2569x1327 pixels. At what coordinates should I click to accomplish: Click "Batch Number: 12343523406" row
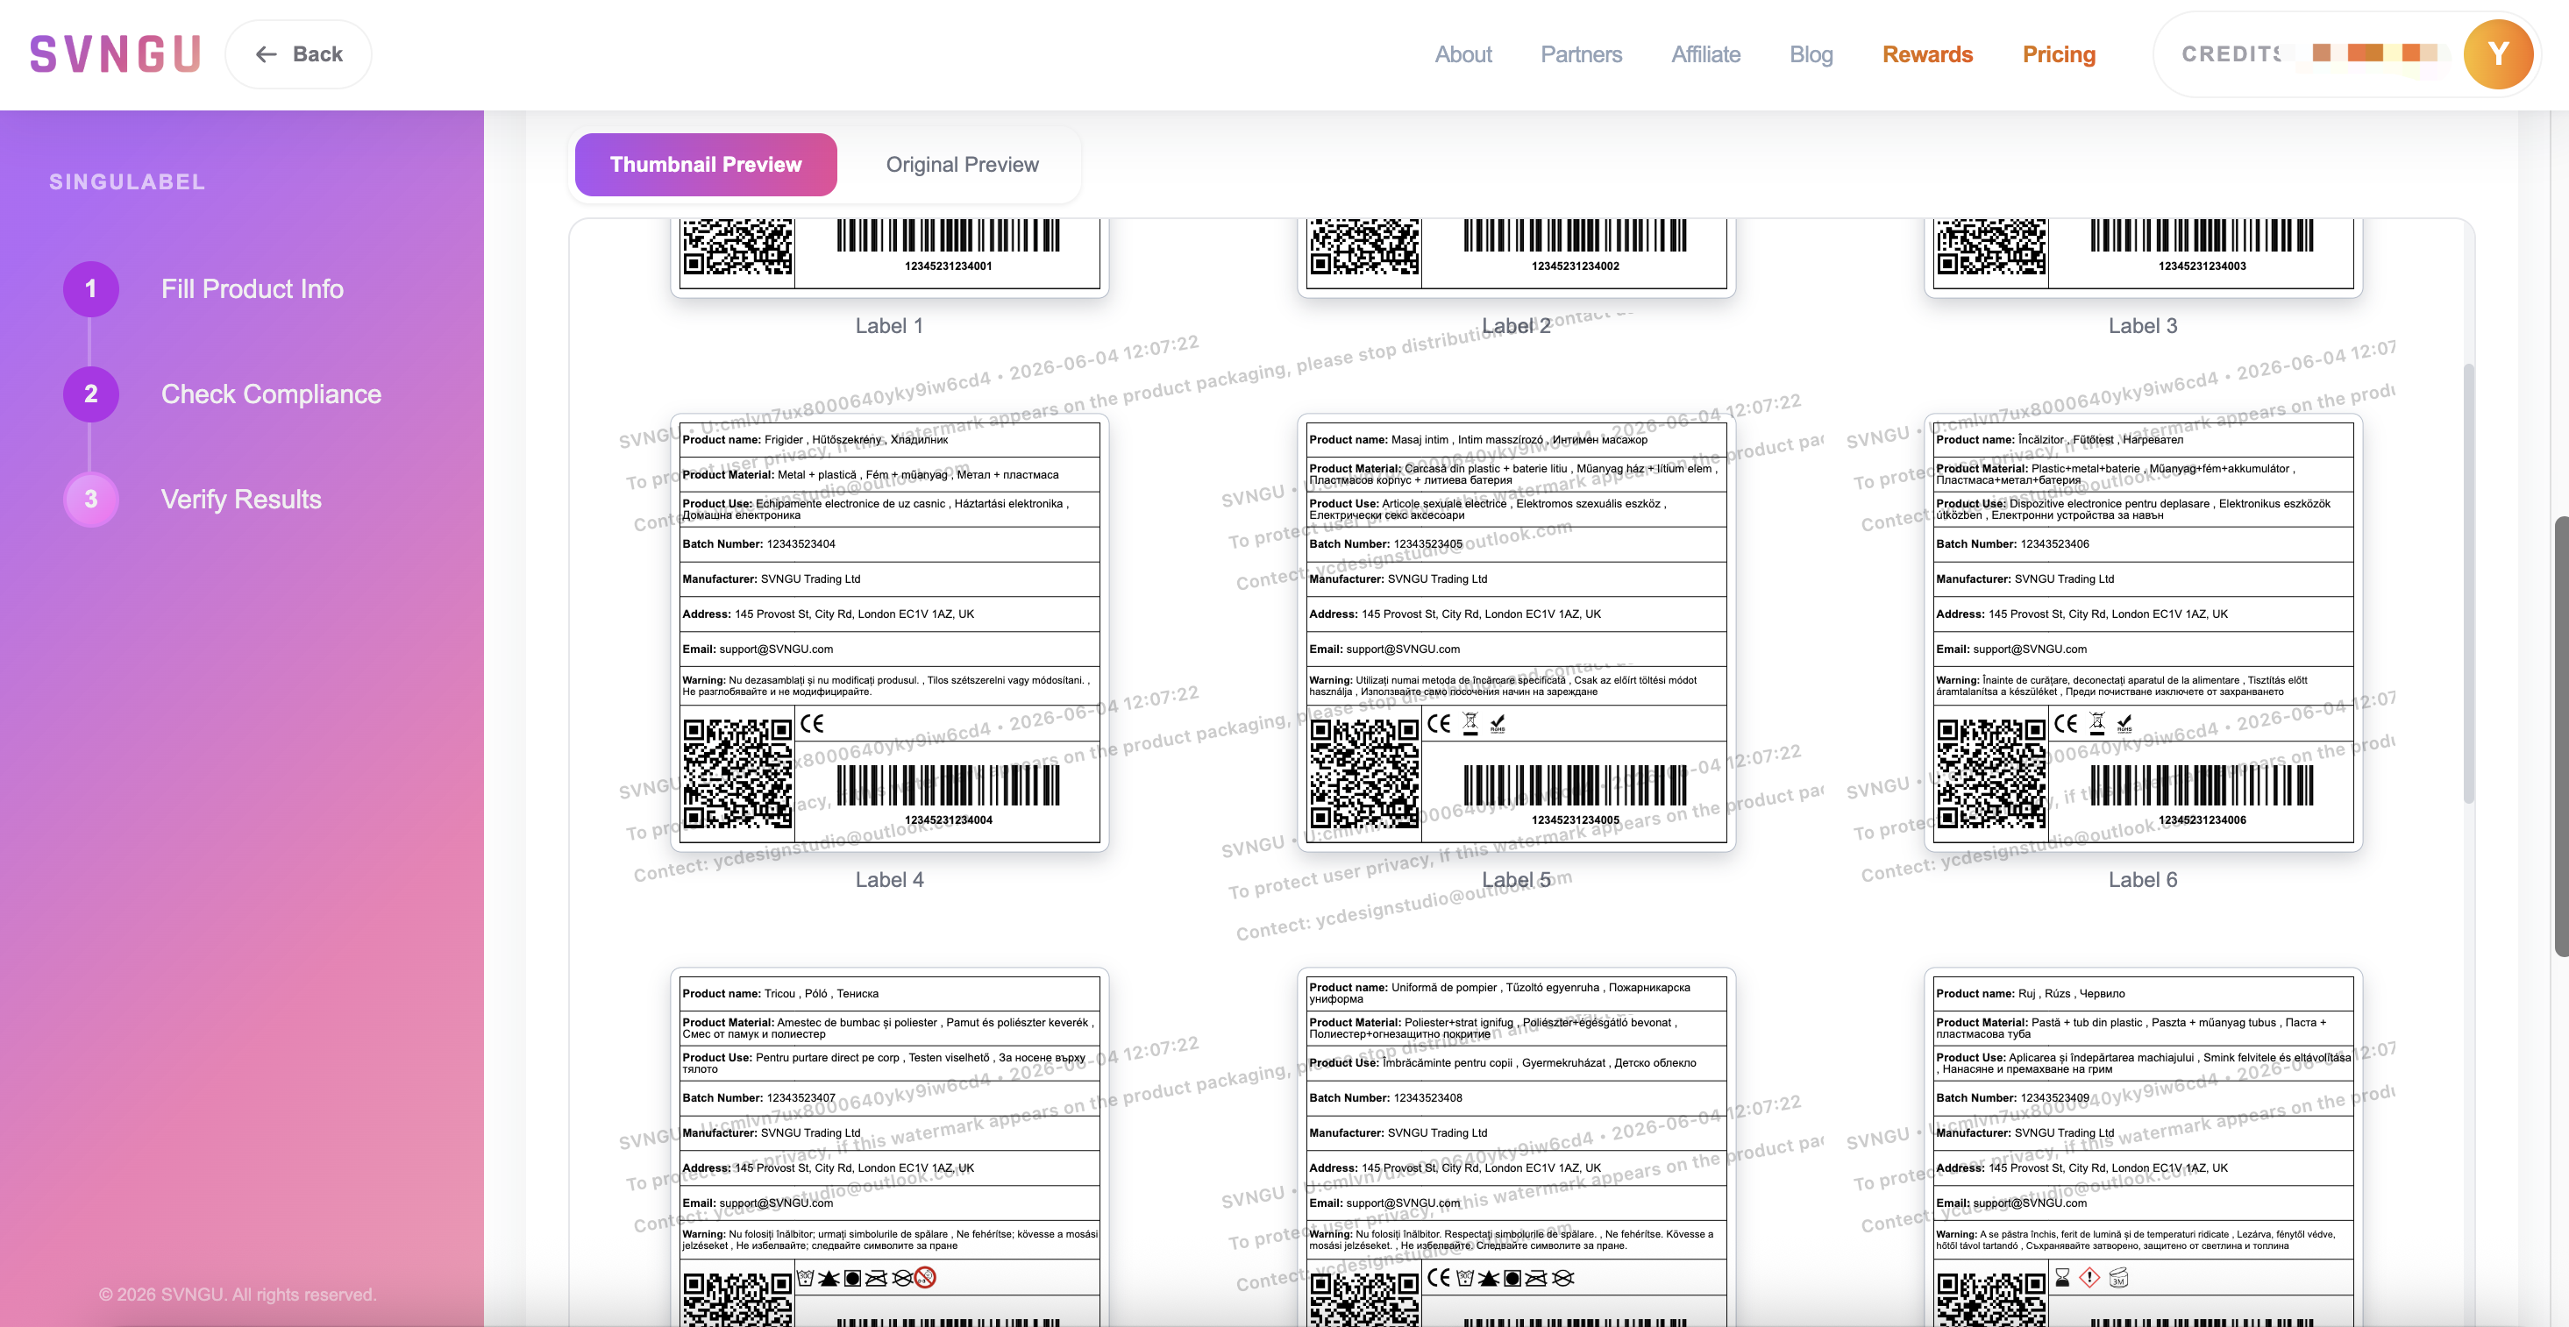point(2143,544)
